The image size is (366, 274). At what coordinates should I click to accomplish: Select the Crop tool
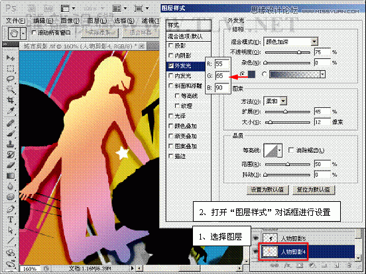[x=10, y=100]
